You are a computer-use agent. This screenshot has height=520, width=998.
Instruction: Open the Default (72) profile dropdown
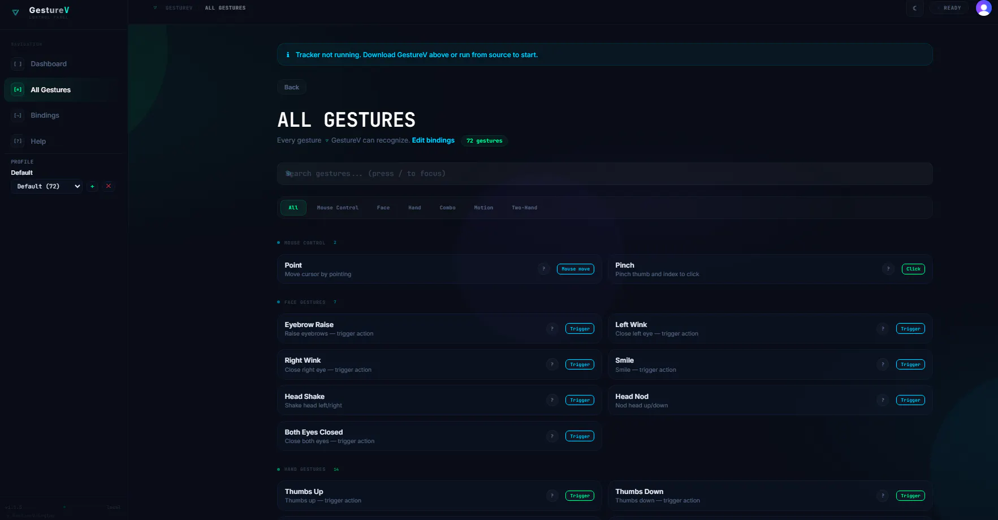pos(46,186)
